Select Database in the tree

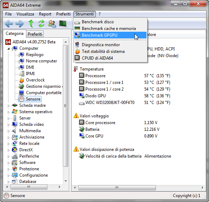click(28, 182)
